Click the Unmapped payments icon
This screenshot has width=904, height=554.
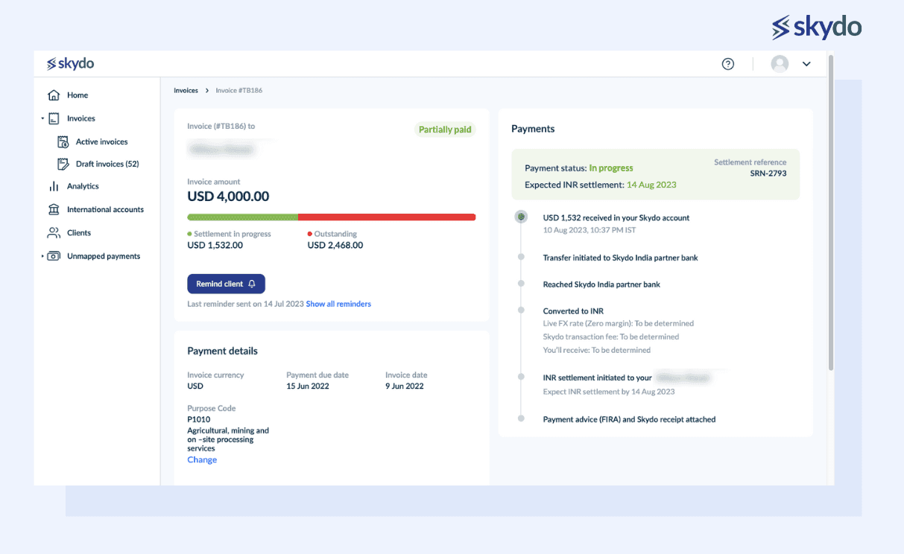[53, 255]
